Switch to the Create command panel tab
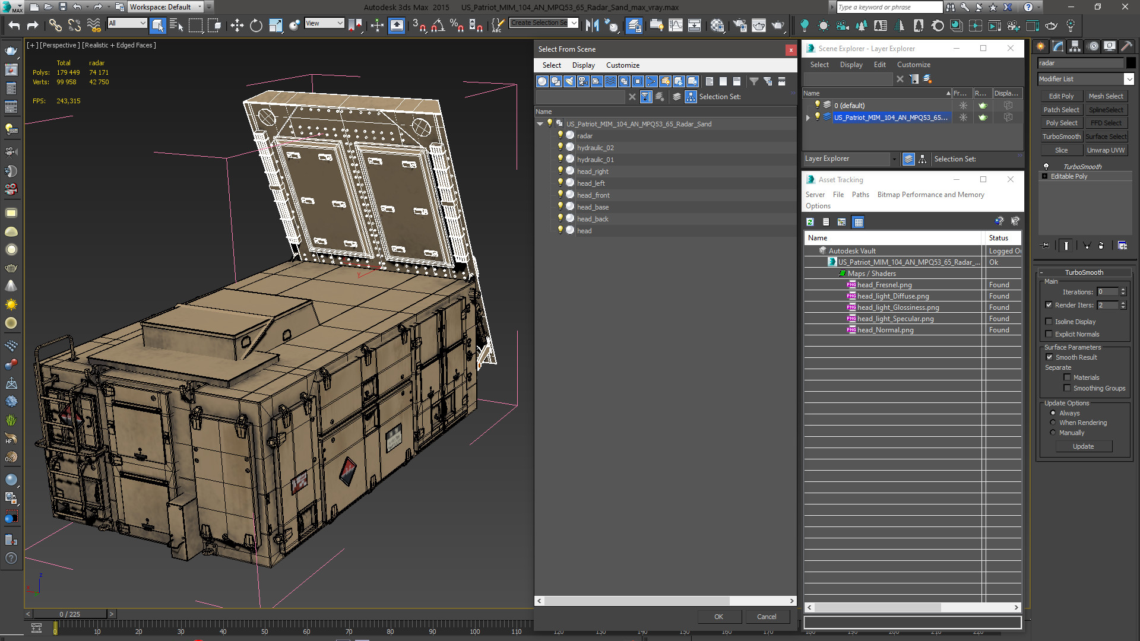This screenshot has height=641, width=1140. coord(1041,46)
